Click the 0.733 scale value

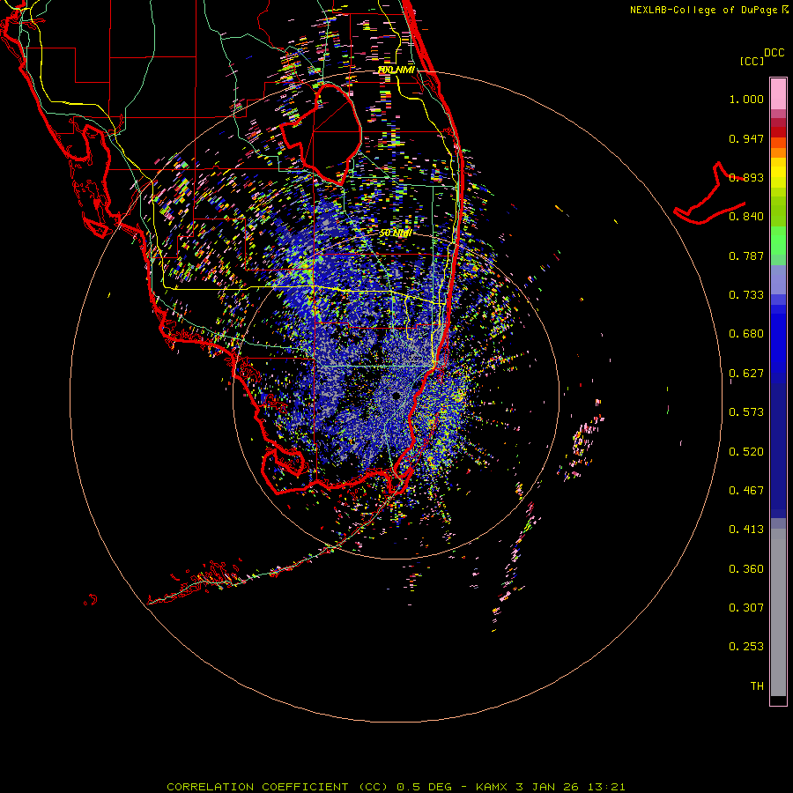click(x=746, y=295)
